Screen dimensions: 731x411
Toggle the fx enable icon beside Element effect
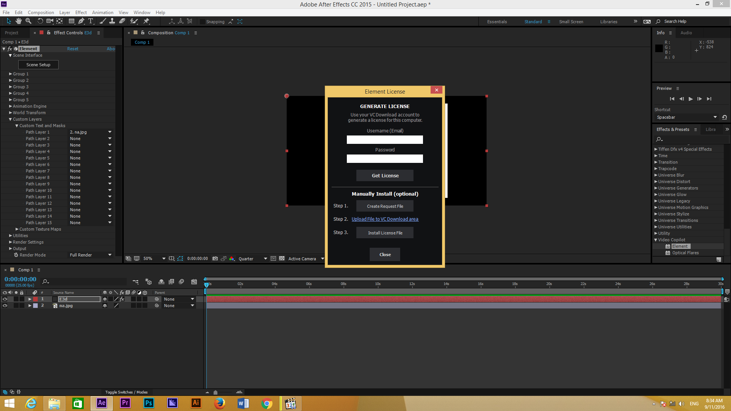pos(10,49)
